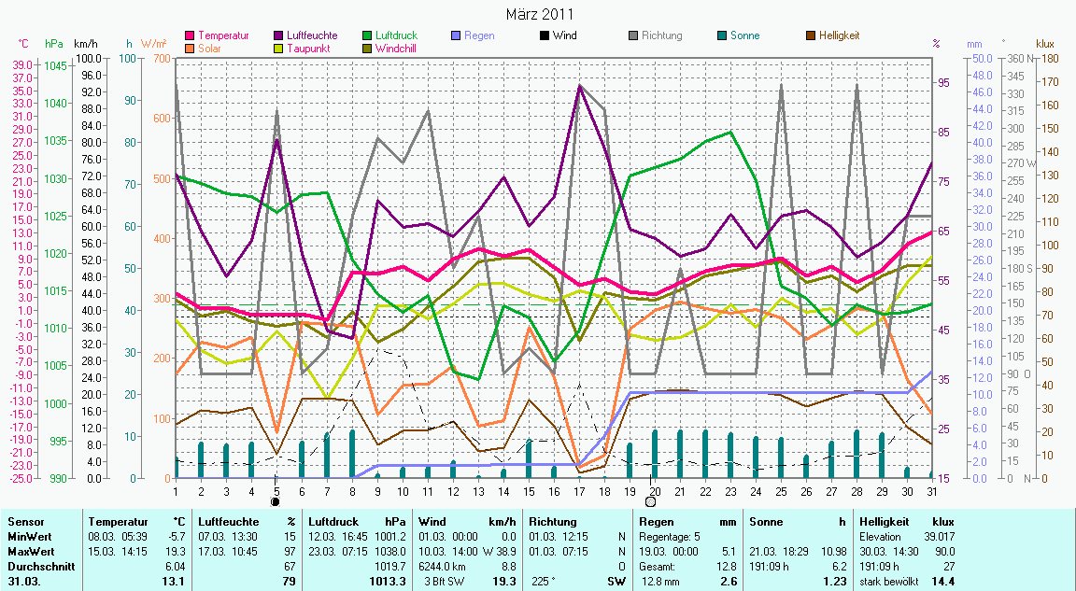Click the Wind legend label
This screenshot has height=591, width=1076.
tap(564, 35)
